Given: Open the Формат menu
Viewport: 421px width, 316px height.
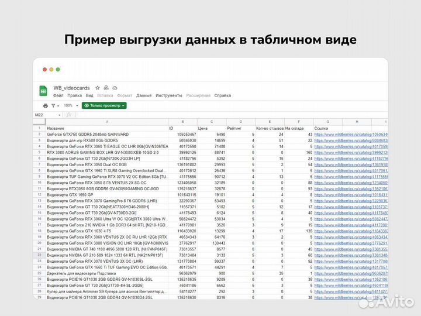Looking at the screenshot, I should (125, 95).
